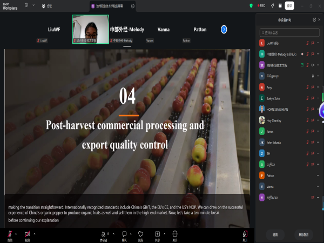Expand the audio options caret beside the microphone
324x243 pixels.
[x=16, y=234]
